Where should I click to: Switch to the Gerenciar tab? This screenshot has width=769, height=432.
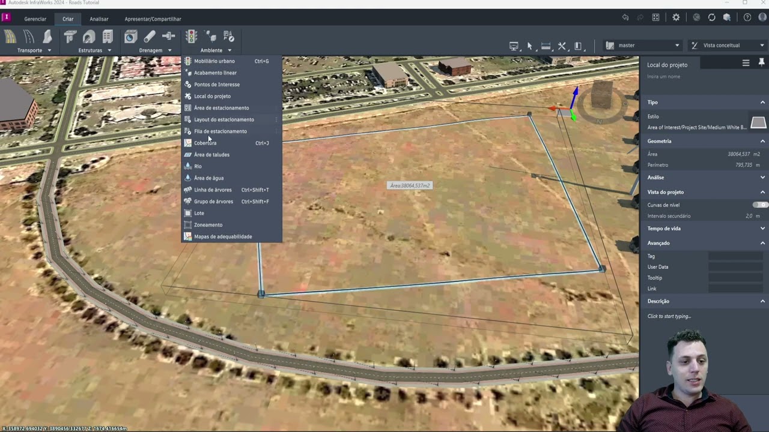pyautogui.click(x=35, y=19)
